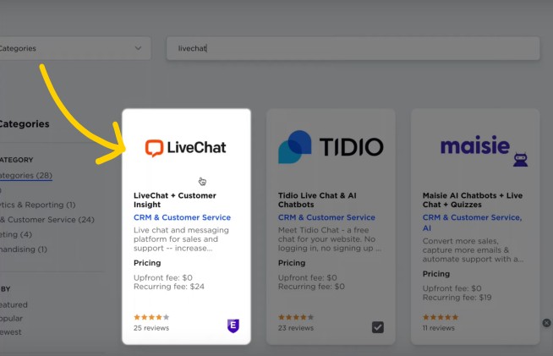The image size is (553, 356).
Task: Click the round X icon beside Maisie card
Action: tap(546, 323)
